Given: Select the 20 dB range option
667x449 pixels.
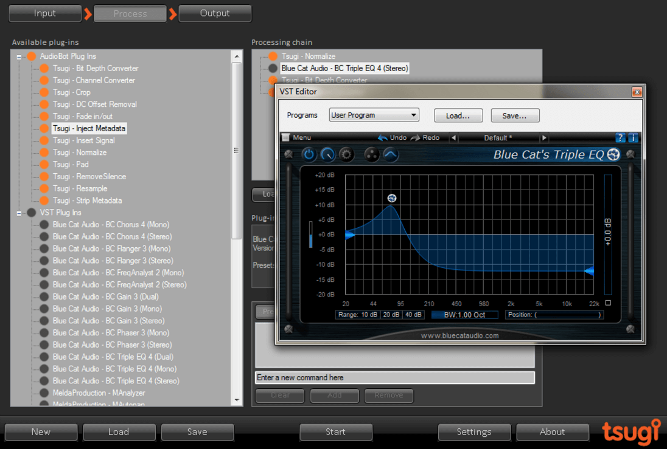Looking at the screenshot, I should pyautogui.click(x=391, y=315).
